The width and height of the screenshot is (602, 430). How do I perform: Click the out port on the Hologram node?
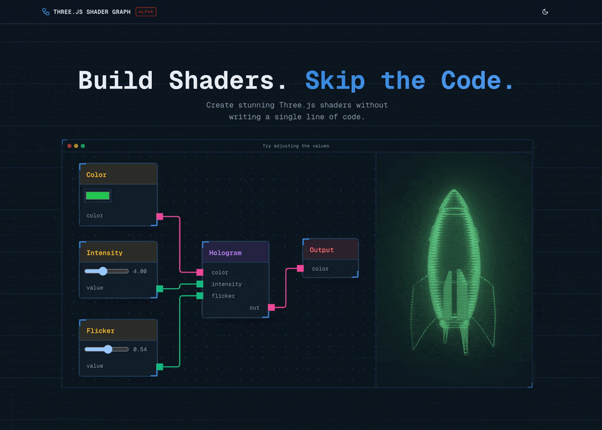270,308
